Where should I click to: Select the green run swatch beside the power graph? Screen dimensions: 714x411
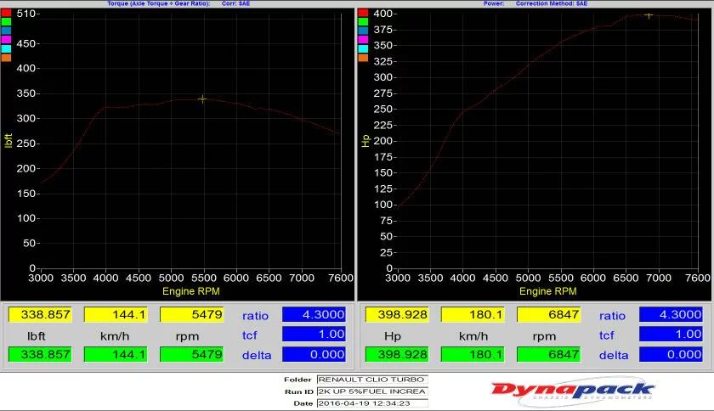click(x=363, y=21)
